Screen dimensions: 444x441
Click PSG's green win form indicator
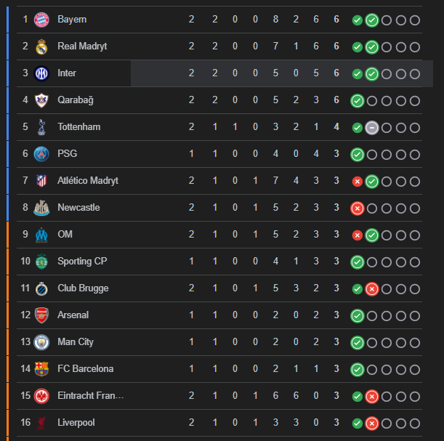357,155
